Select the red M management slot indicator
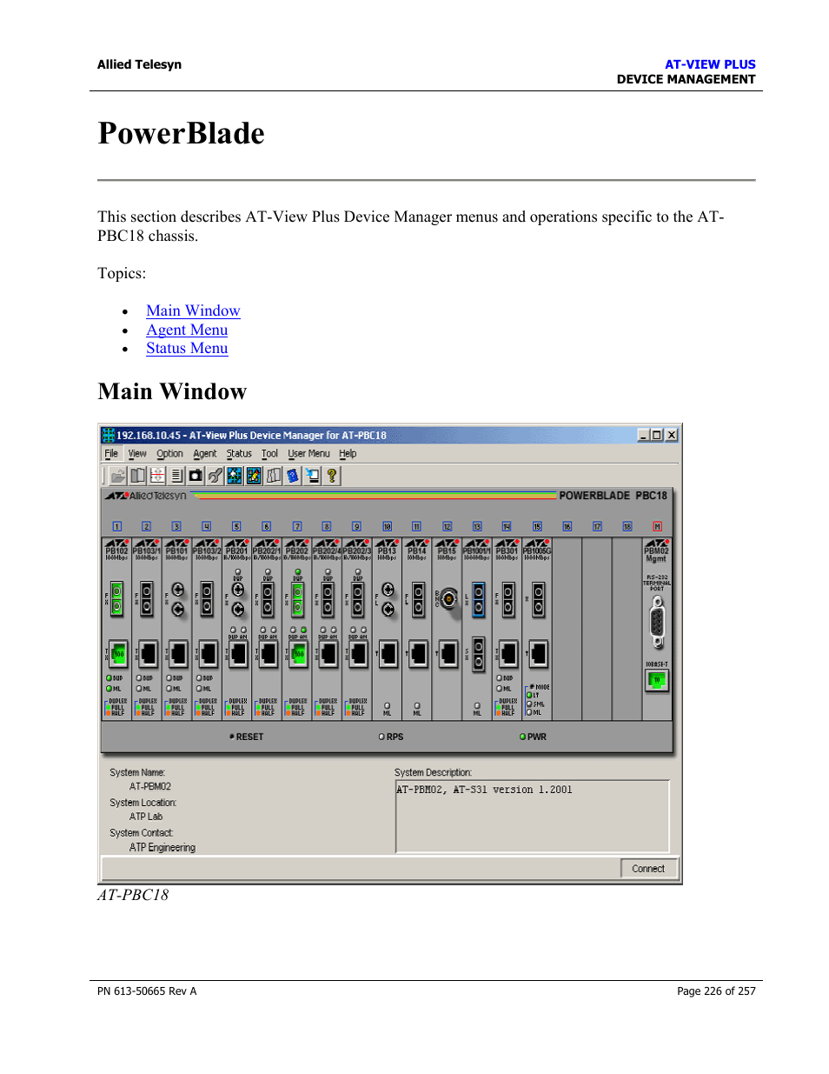The image size is (829, 1074). [x=657, y=527]
